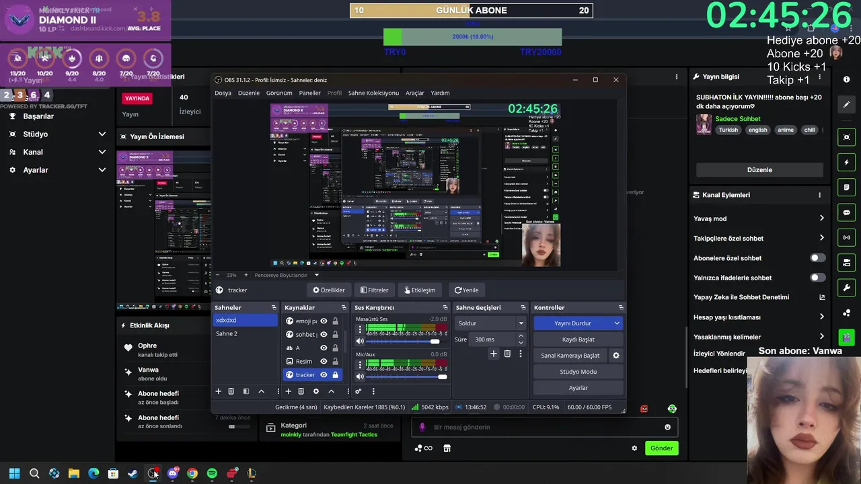Expand Kanal sidebar section
The image size is (861, 484).
pos(102,152)
